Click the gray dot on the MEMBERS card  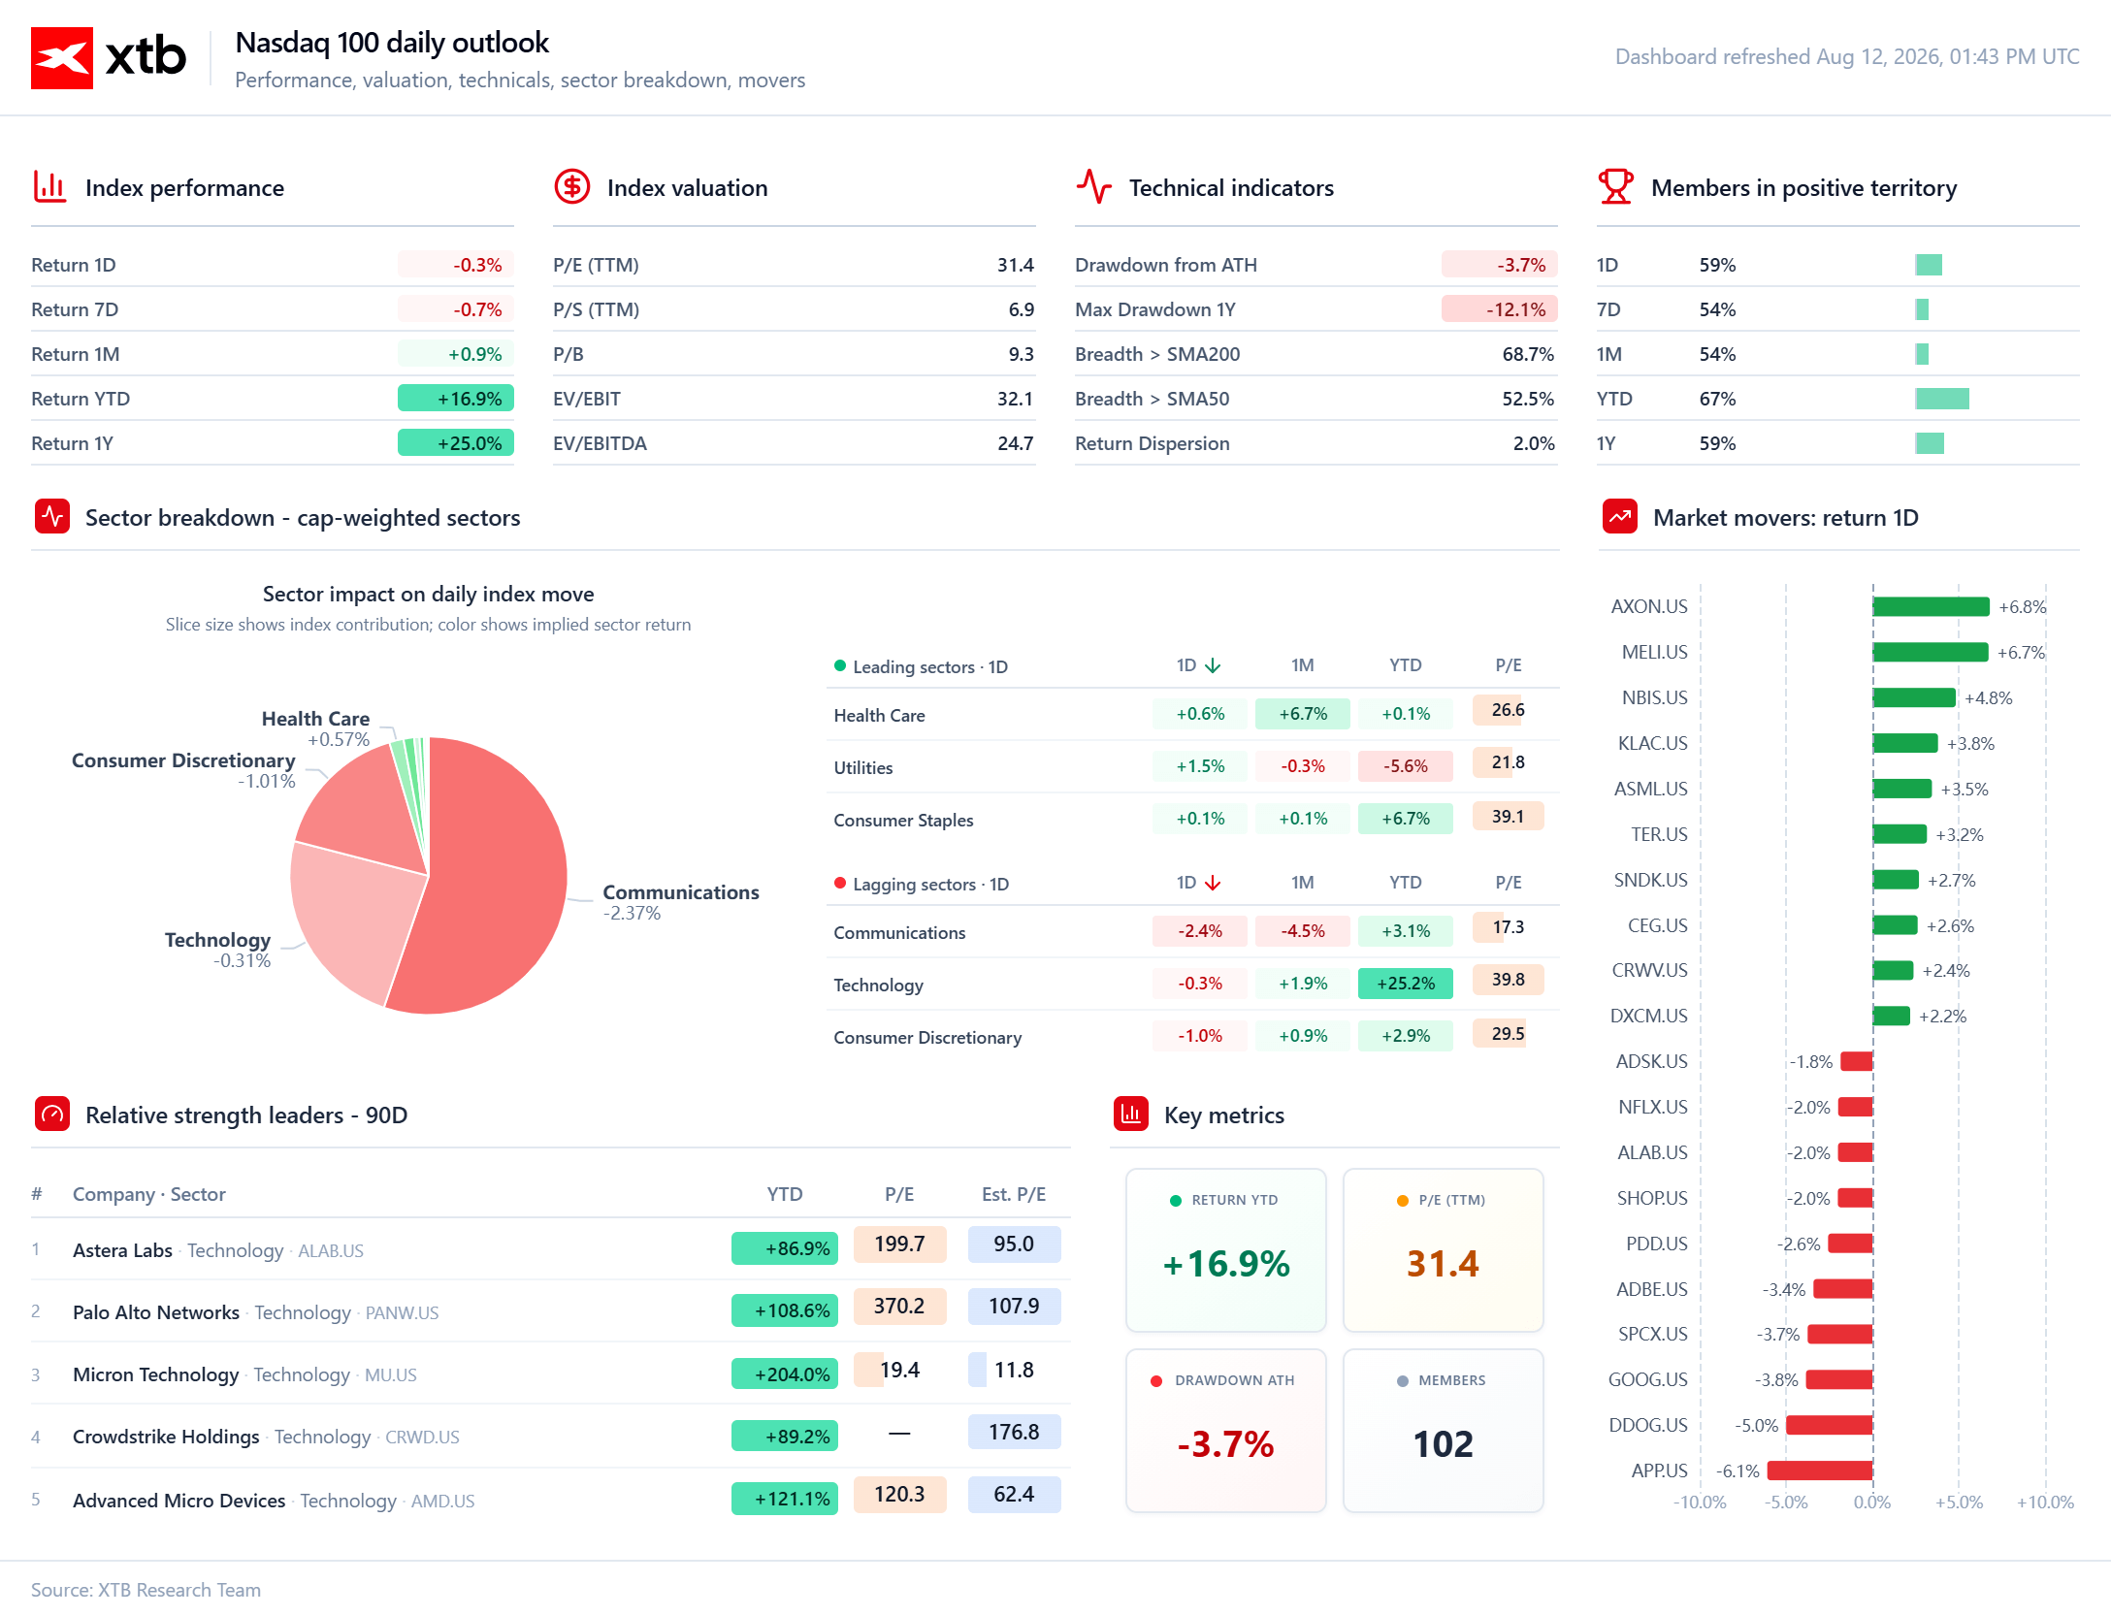(1403, 1380)
